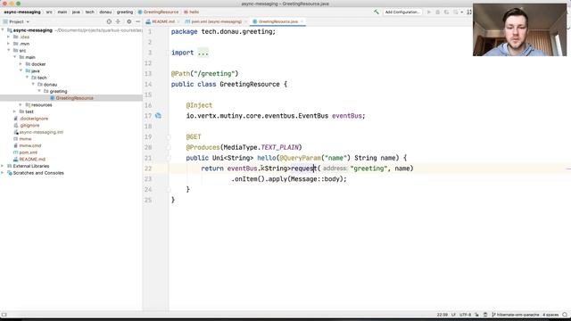The image size is (571, 321).
Task: Select .gitignore file in tree
Action: [26, 125]
